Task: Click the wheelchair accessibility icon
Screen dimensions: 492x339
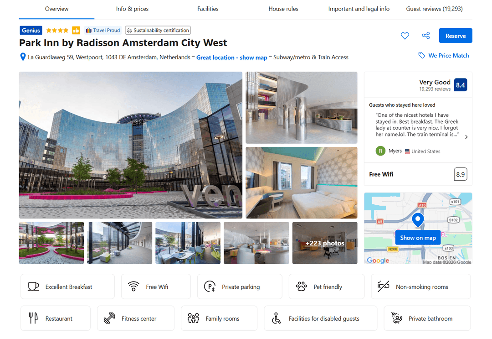Action: click(x=277, y=318)
